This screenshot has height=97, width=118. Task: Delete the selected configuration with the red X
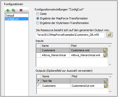[x=21, y=10]
